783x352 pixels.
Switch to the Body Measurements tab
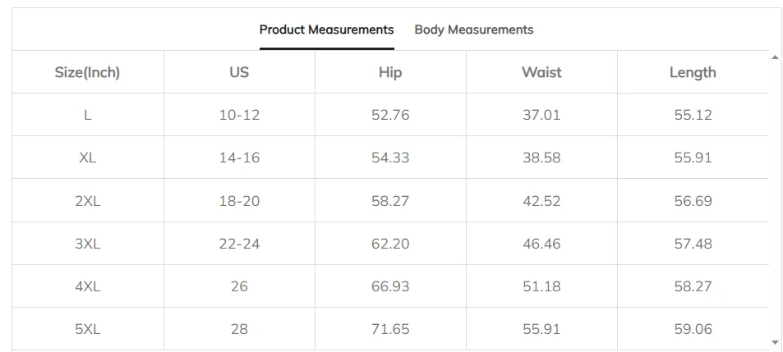click(473, 30)
